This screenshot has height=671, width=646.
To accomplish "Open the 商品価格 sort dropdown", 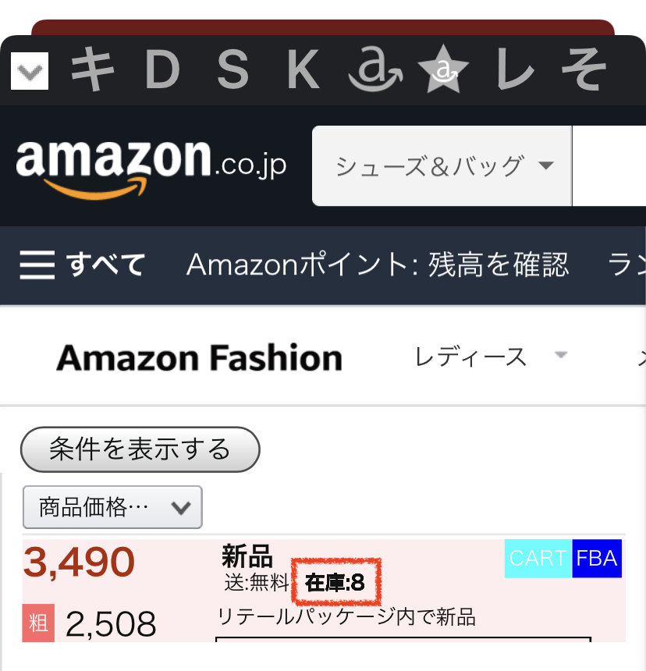I will [x=113, y=507].
